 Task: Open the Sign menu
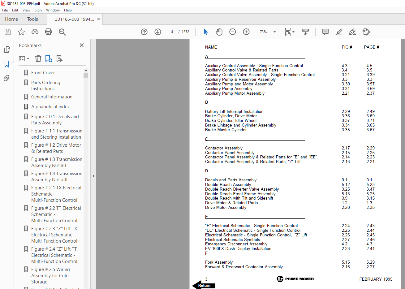38,10
